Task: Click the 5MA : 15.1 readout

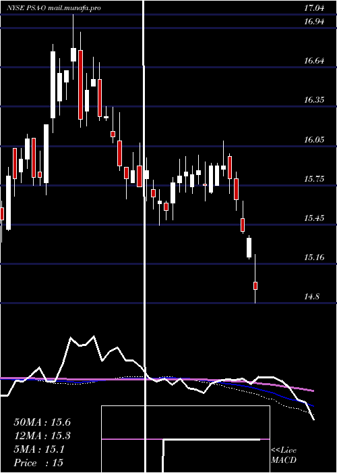Action: [x=39, y=449]
